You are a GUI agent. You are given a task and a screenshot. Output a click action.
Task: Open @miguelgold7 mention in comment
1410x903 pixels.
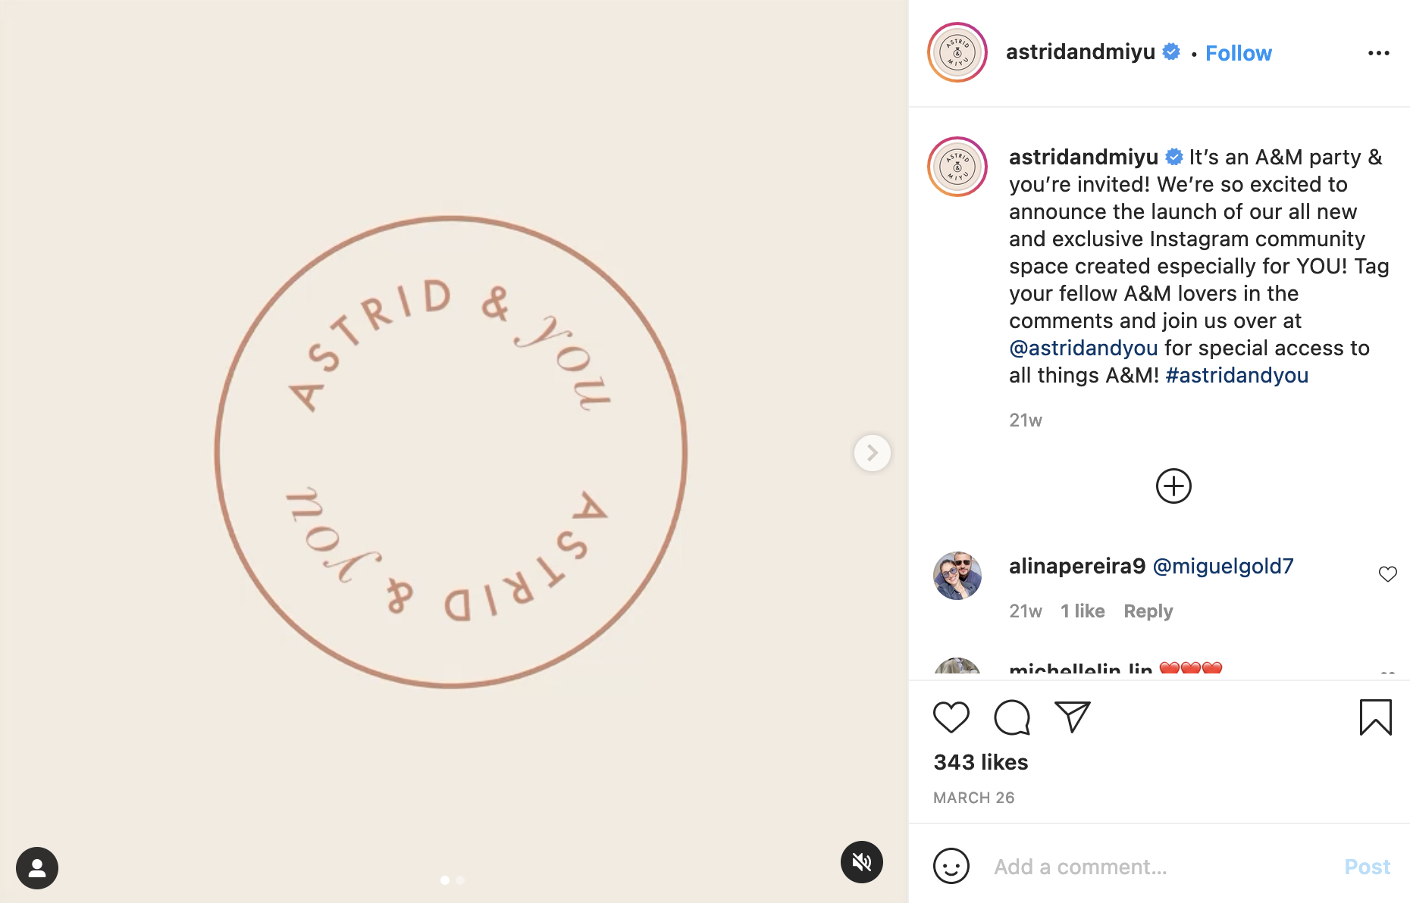1223,567
